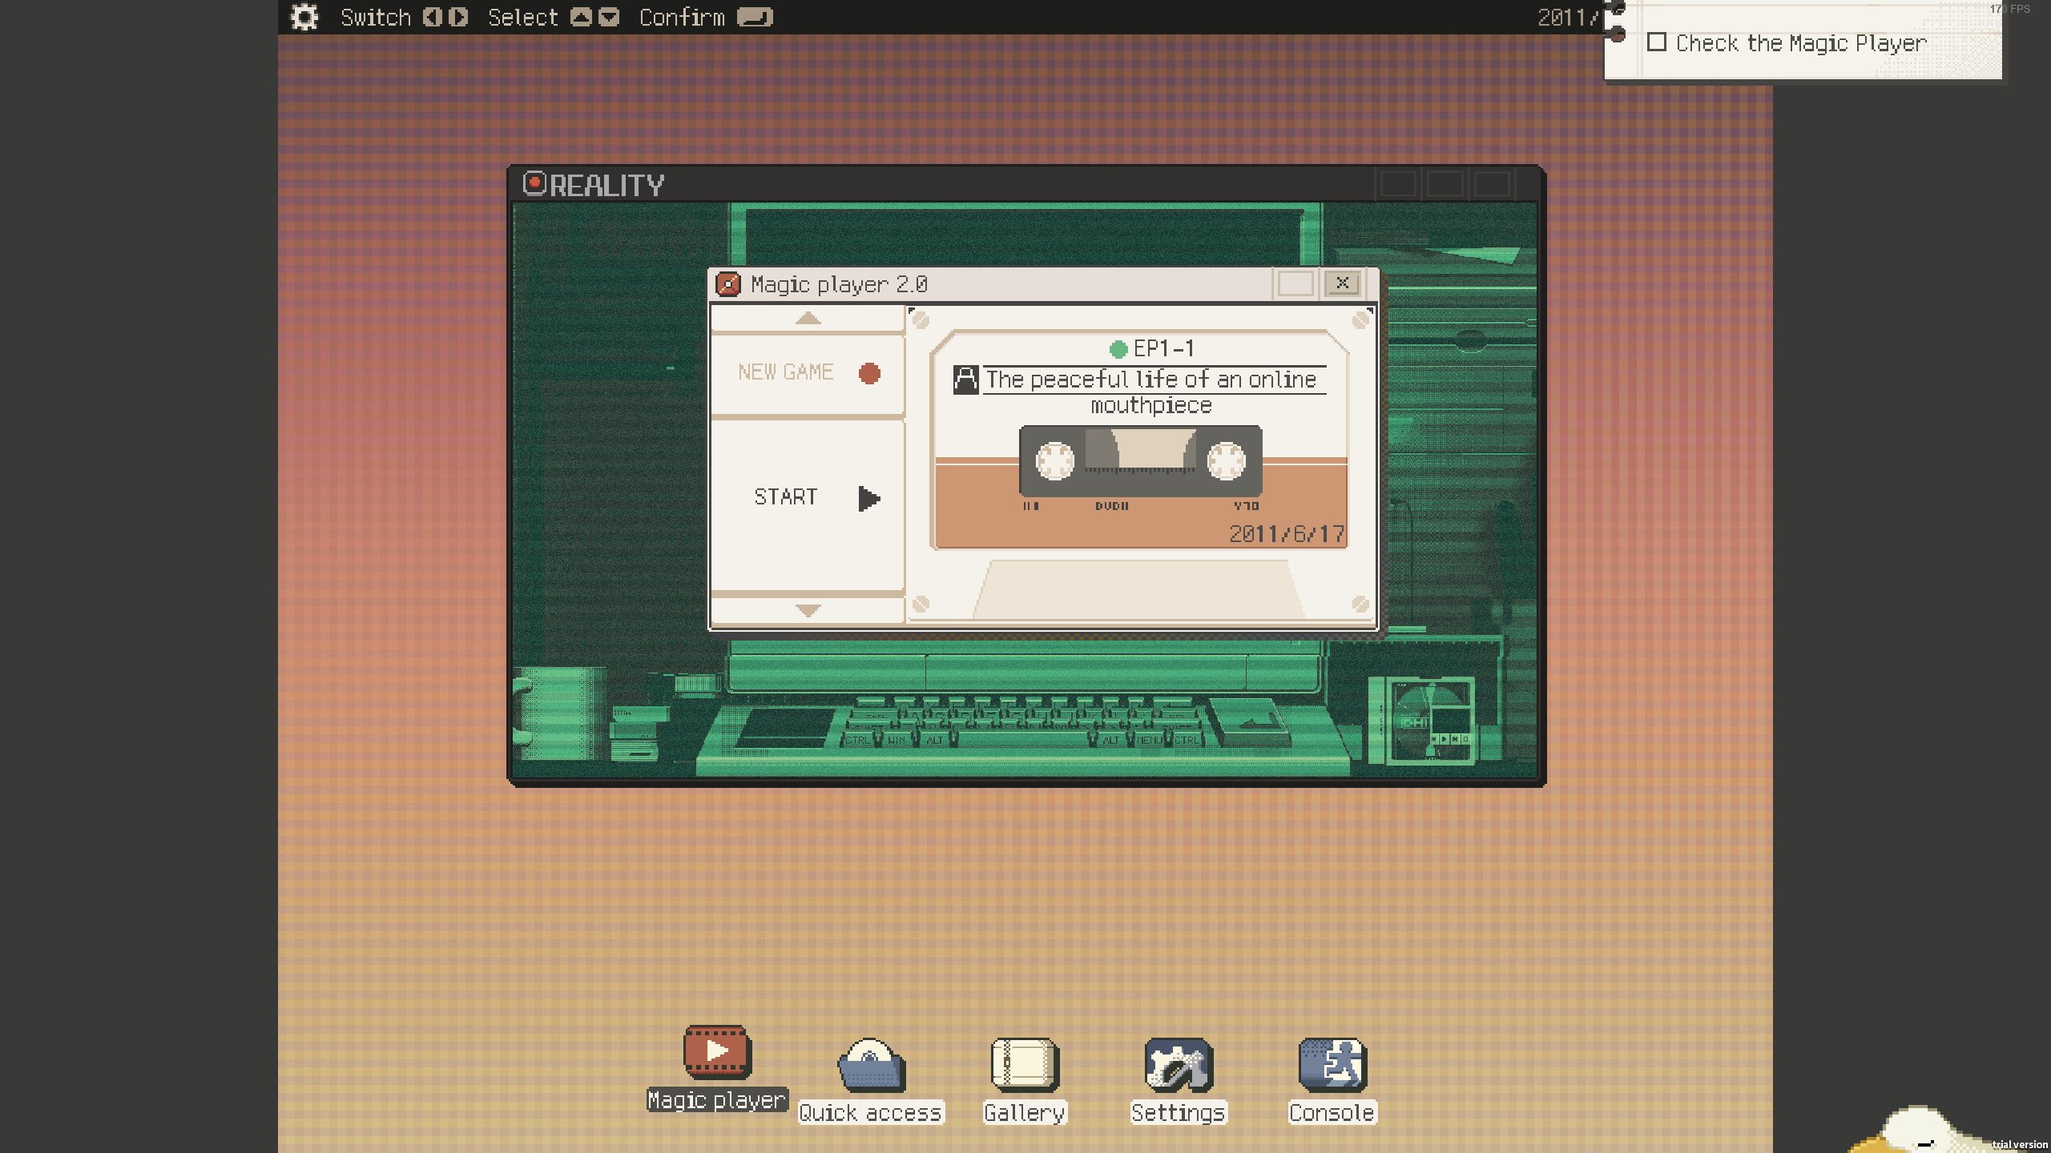The image size is (2051, 1153).
Task: Click the down chevron next to Select
Action: click(x=607, y=16)
